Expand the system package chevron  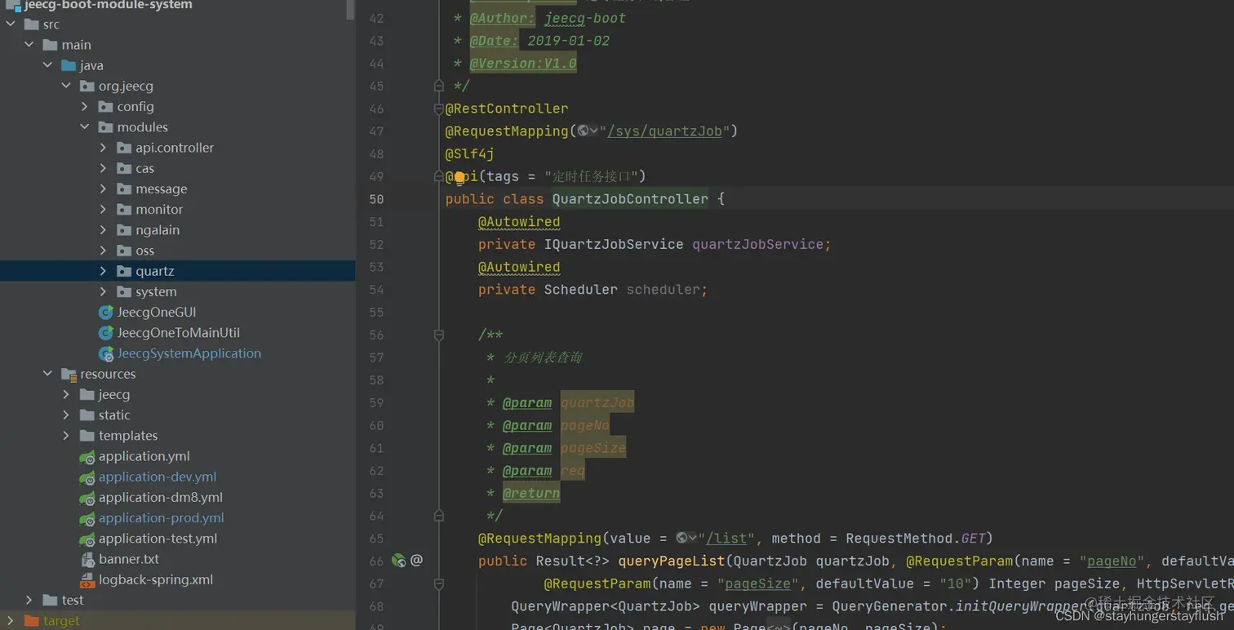pyautogui.click(x=103, y=291)
